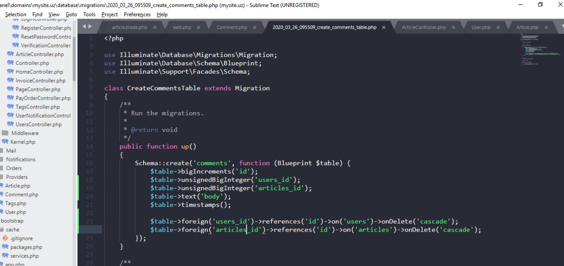Open InvoiceController.php in sidebar

[x=41, y=81]
